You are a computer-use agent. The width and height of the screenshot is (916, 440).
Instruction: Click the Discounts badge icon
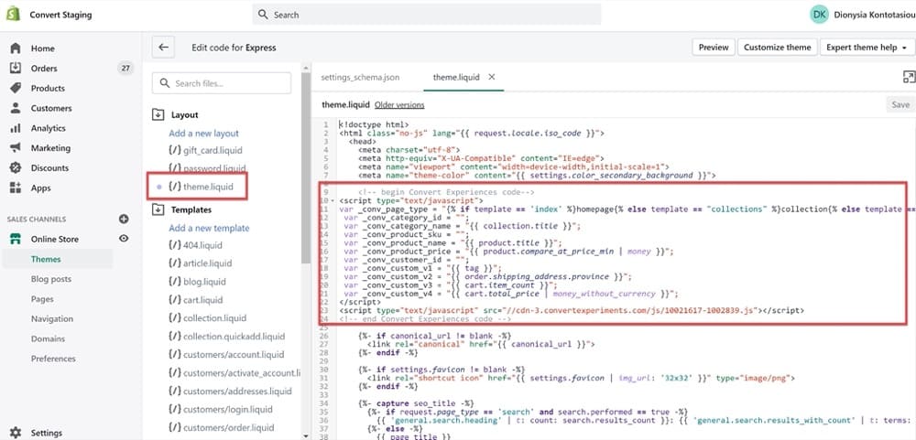16,167
